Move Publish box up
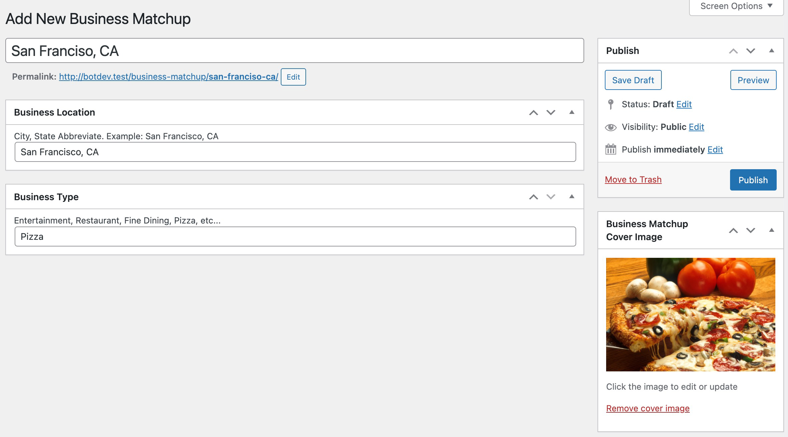788x437 pixels. [x=733, y=51]
